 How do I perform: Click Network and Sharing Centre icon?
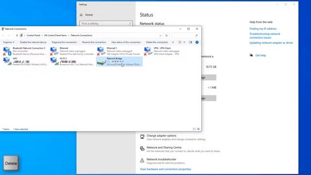tap(142, 148)
